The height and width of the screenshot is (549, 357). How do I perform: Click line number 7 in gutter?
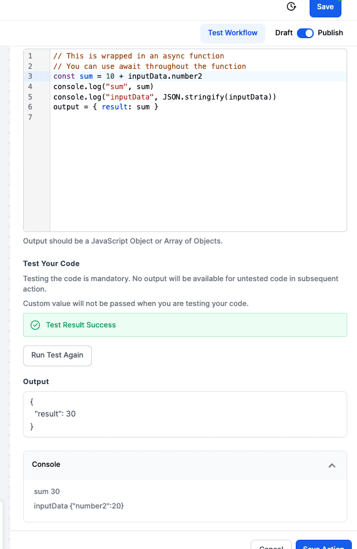point(30,117)
